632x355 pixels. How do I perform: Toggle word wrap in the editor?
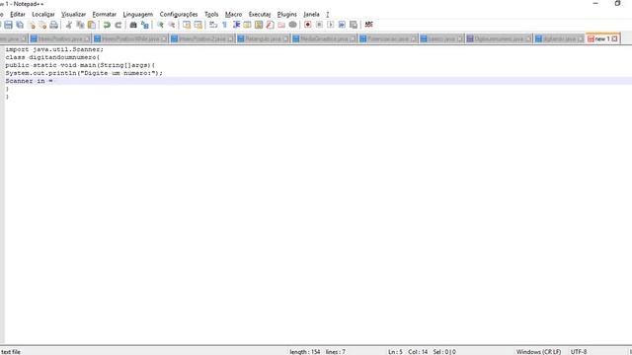pyautogui.click(x=213, y=25)
